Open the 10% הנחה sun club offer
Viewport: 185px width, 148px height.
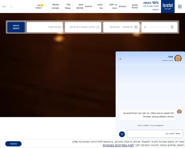coord(151,6)
